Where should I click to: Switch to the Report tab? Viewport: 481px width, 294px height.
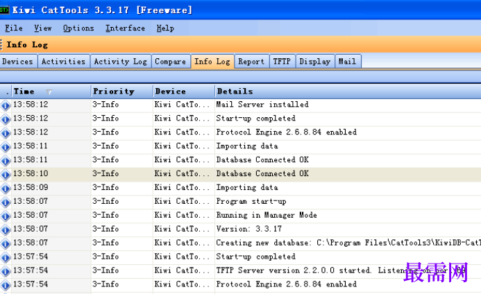[251, 61]
